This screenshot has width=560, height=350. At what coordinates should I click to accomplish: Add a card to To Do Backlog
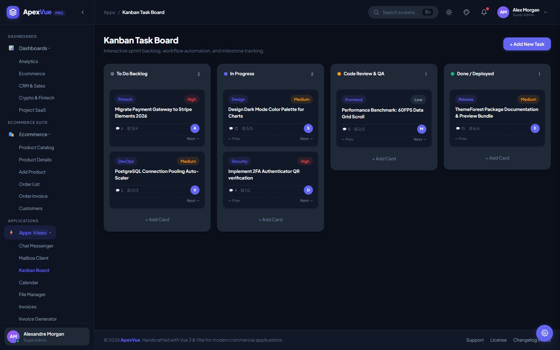point(157,219)
